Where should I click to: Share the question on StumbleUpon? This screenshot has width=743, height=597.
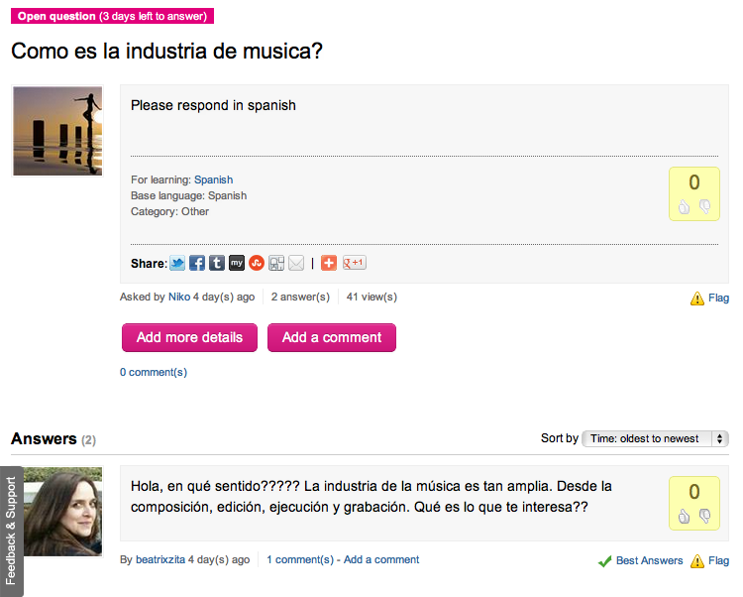pos(257,263)
